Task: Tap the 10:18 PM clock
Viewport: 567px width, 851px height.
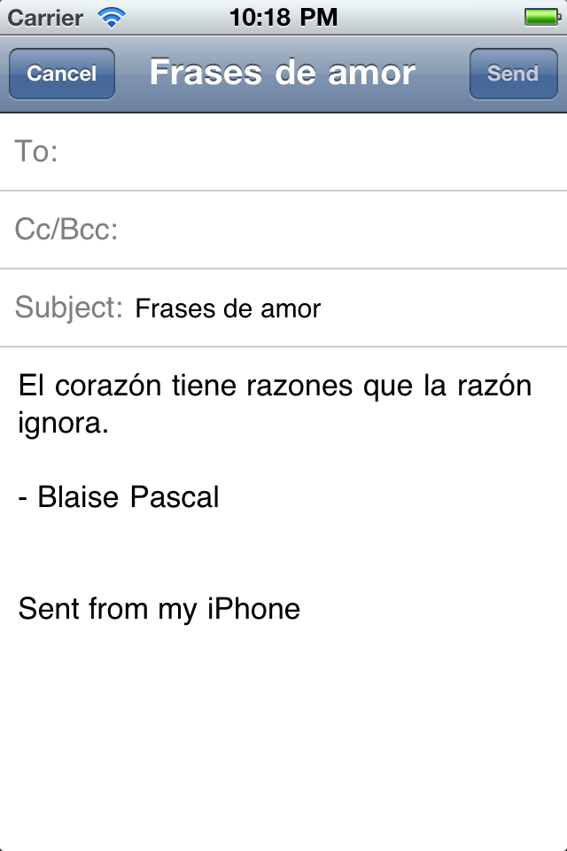Action: click(x=283, y=17)
